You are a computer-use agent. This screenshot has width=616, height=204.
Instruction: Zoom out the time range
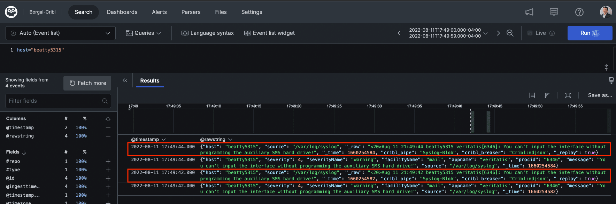[510, 33]
